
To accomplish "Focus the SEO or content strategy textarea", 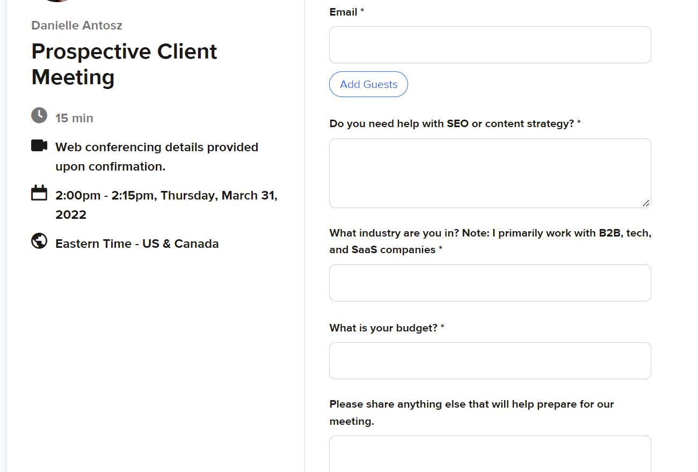I will [x=490, y=173].
